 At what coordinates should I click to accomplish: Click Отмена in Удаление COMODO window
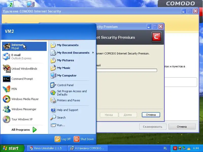pos(182,127)
